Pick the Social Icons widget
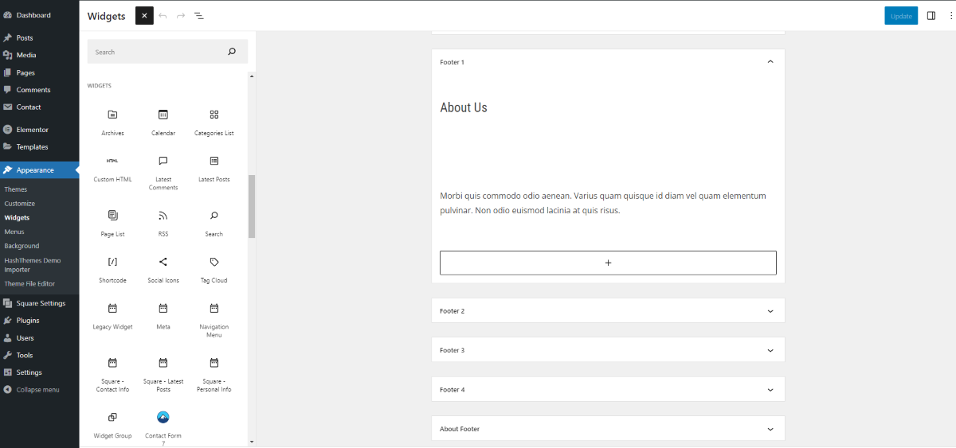This screenshot has height=448, width=956. [163, 269]
